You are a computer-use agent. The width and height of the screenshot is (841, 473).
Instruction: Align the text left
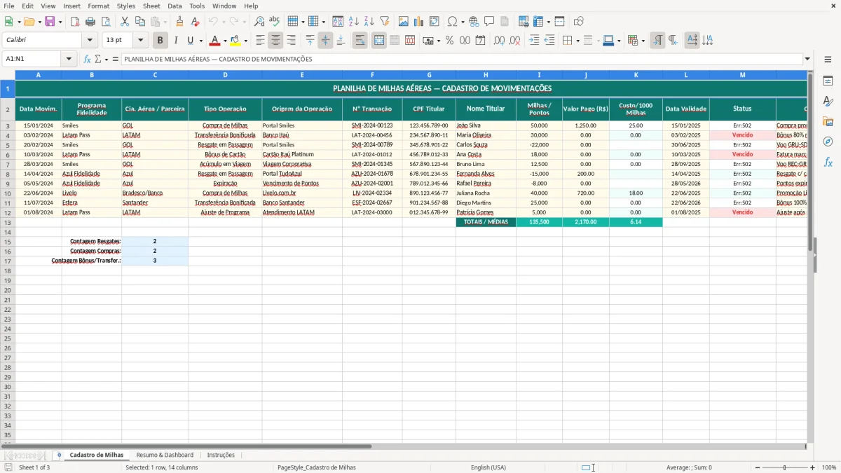click(260, 41)
